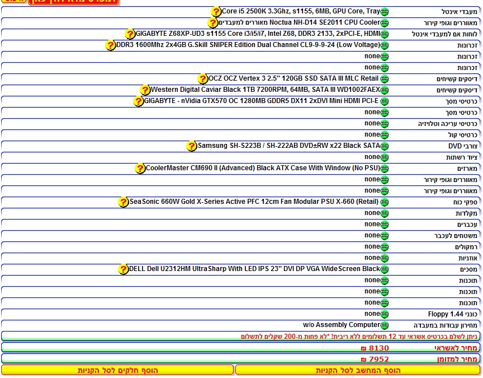Expand green arrow beside w/o Assembly Computer

pyautogui.click(x=385, y=325)
